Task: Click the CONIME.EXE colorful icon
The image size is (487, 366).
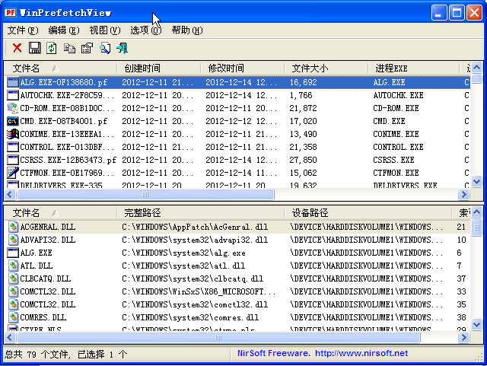Action: (x=13, y=134)
